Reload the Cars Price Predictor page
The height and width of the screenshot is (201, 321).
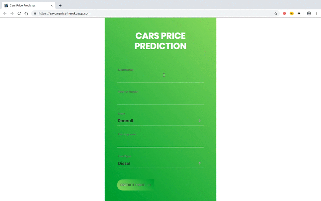[19, 13]
